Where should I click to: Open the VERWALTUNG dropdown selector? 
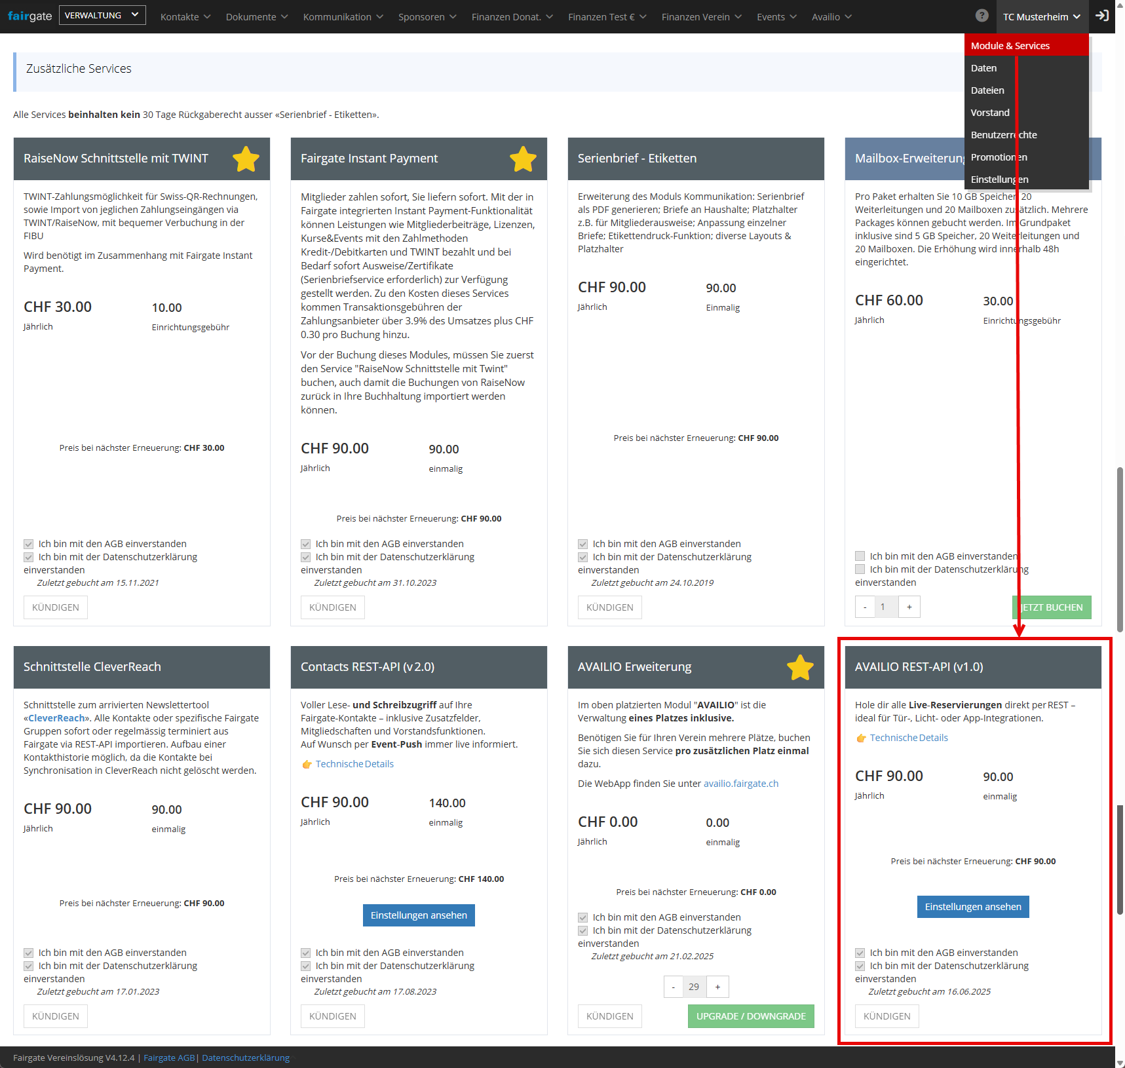coord(102,15)
